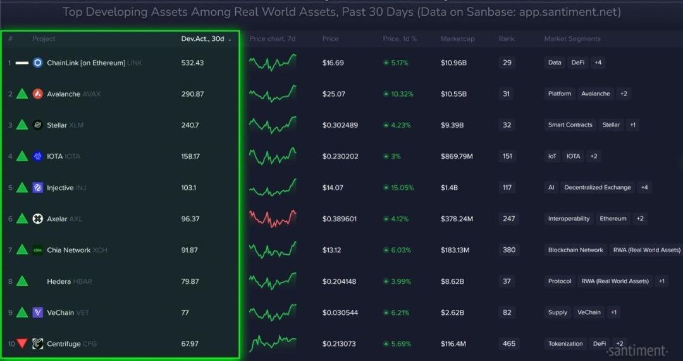Click the Avalanche price $25.07

[333, 94]
